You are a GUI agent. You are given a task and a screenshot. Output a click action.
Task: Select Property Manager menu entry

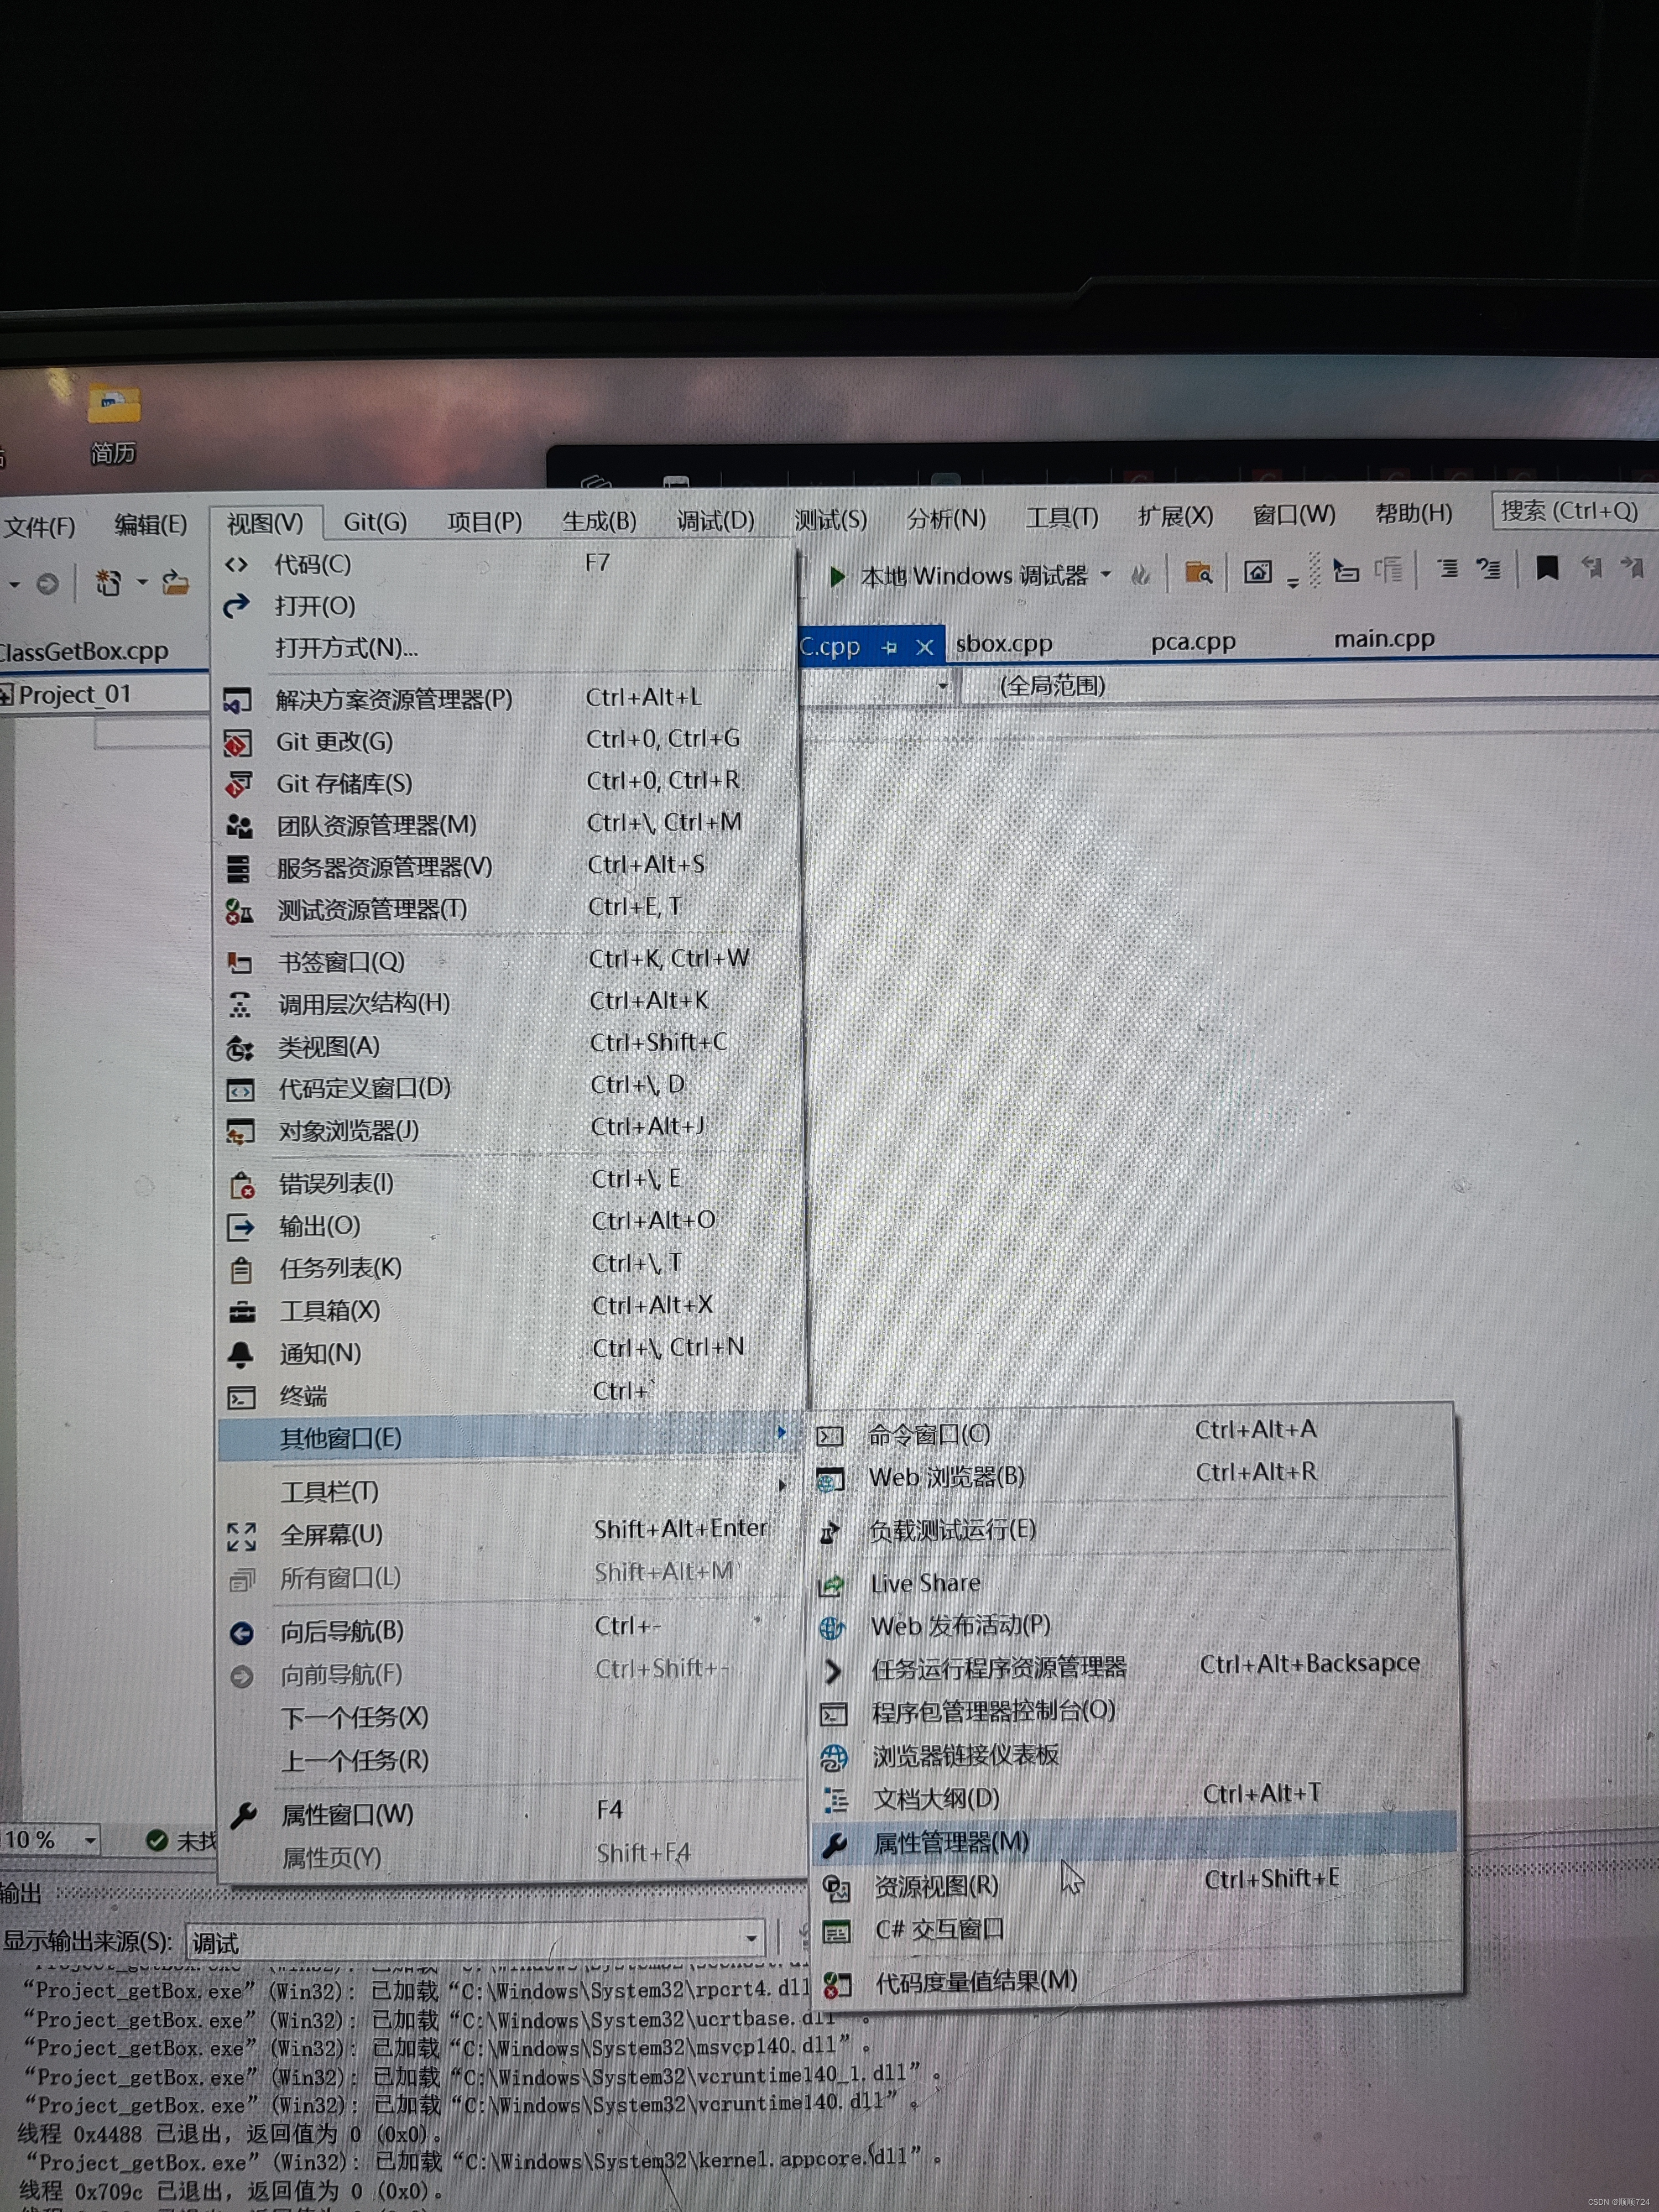[x=950, y=1842]
